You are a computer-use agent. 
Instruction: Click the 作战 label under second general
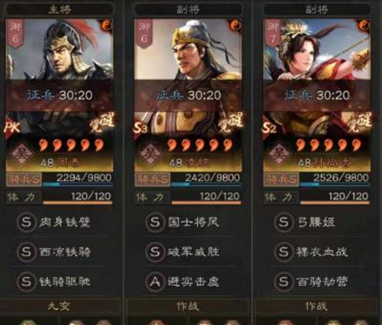point(188,306)
